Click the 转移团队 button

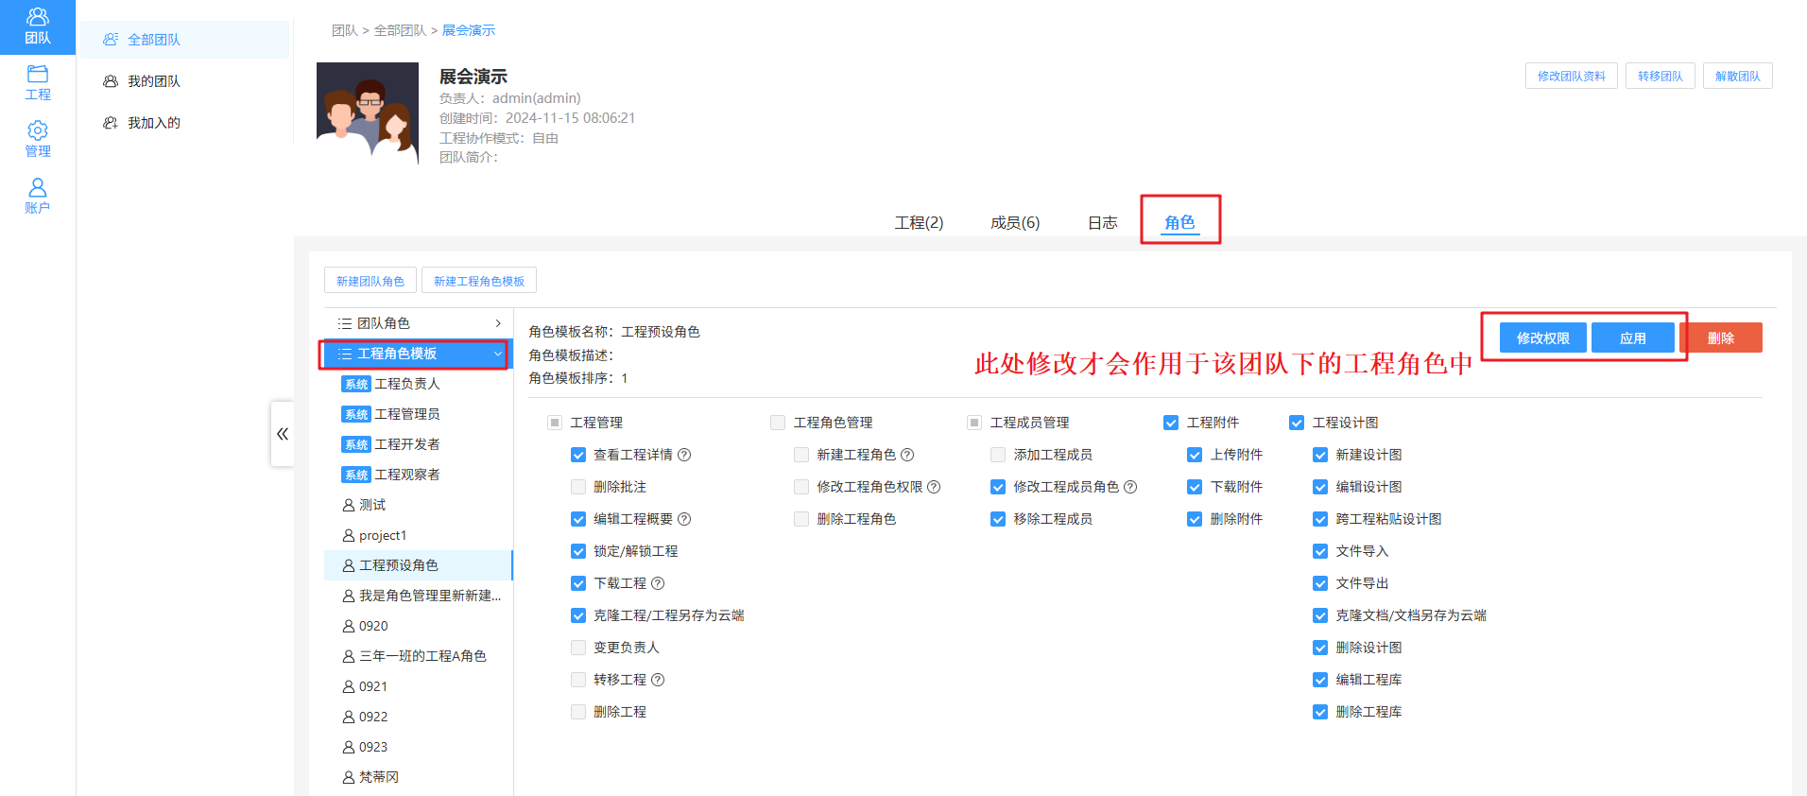[x=1661, y=76]
